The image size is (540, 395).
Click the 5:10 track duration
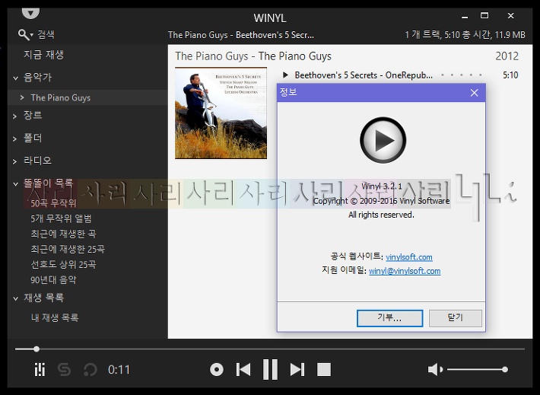[510, 75]
